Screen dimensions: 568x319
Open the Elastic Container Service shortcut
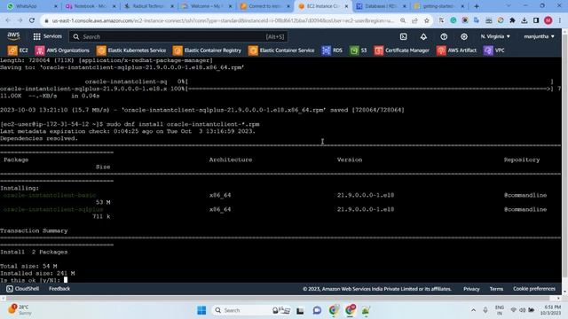point(281,51)
